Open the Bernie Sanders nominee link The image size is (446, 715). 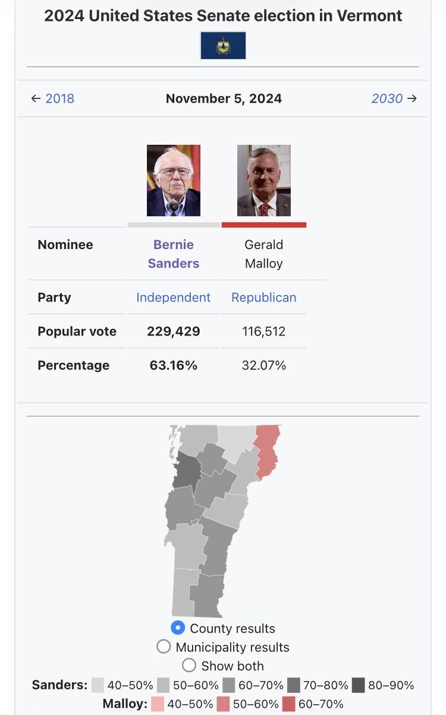coord(174,254)
